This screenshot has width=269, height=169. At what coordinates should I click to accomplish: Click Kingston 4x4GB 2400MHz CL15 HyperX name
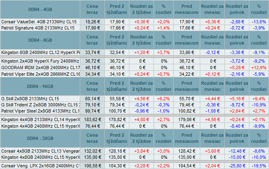coord(41,126)
